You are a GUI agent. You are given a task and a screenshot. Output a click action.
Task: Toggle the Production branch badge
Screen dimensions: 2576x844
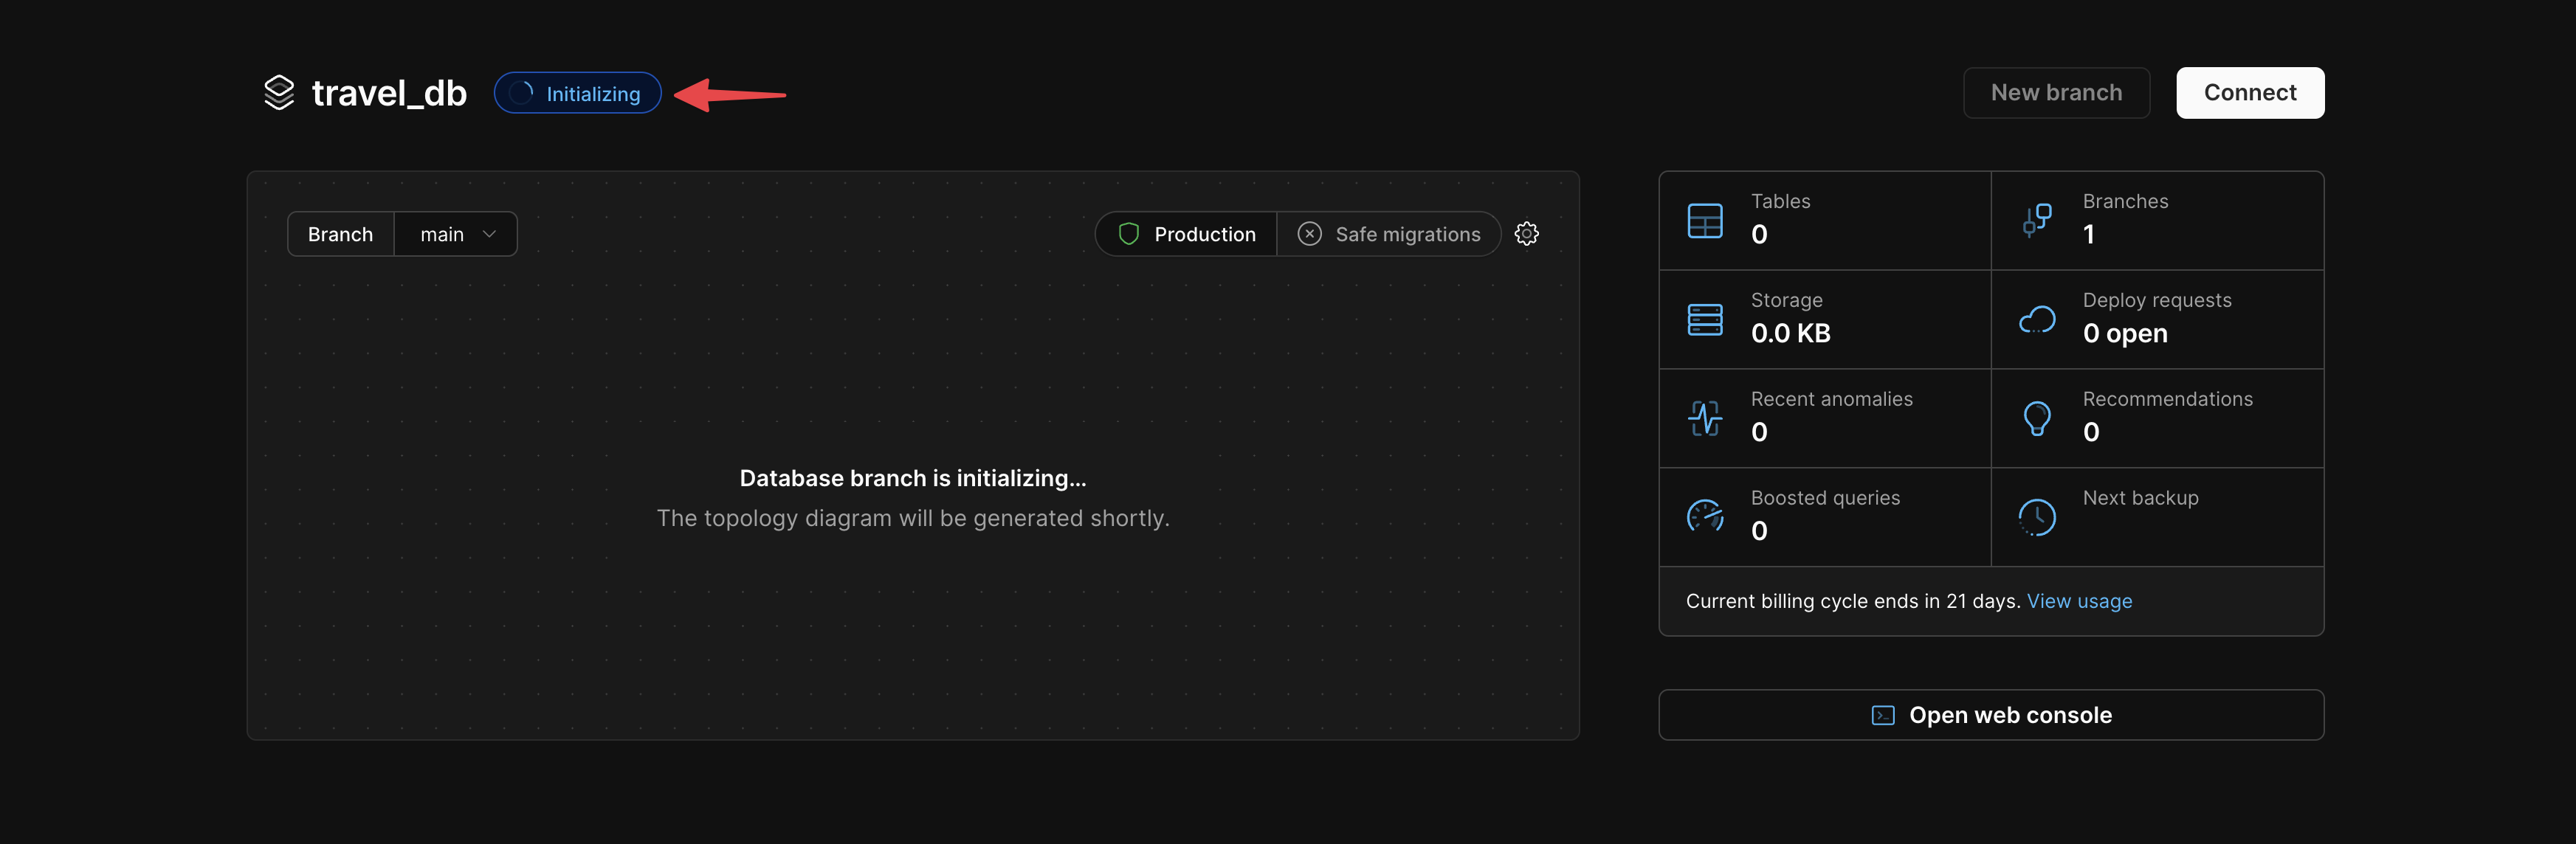[x=1186, y=234]
